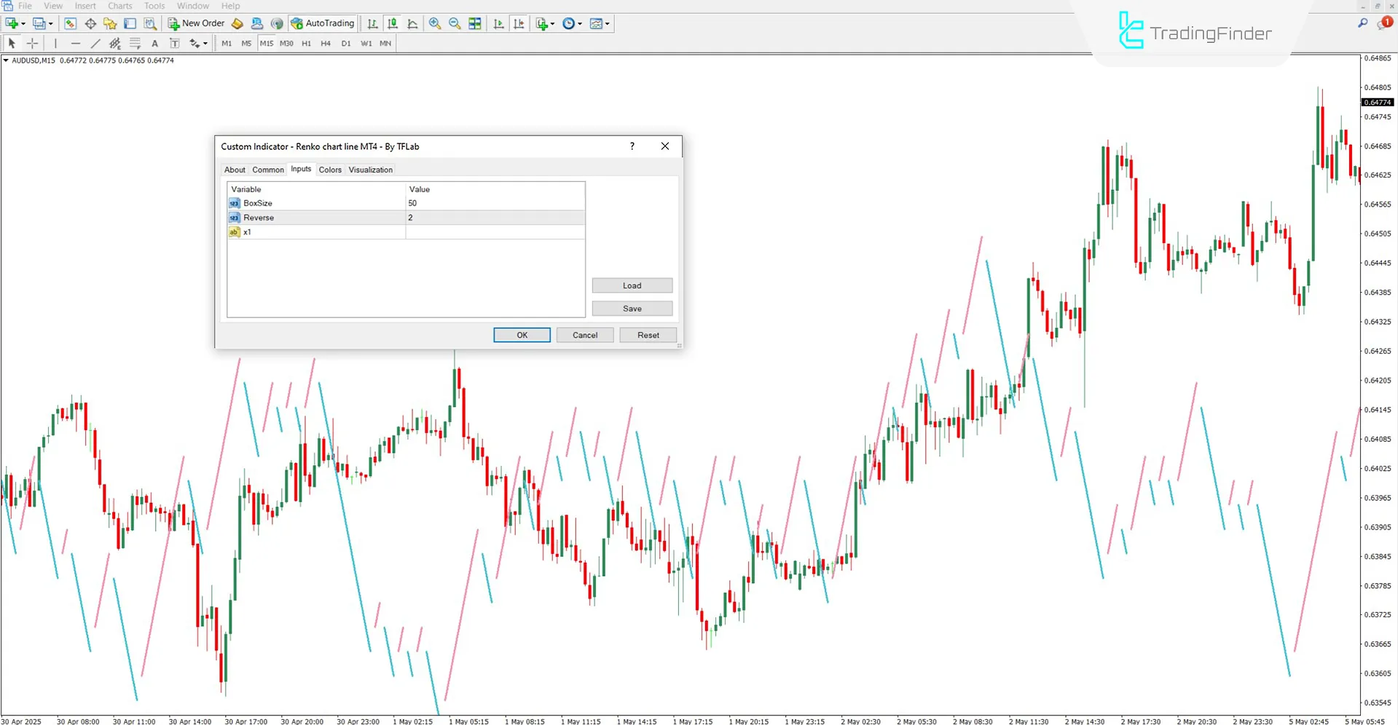Open the Navigator panel
The height and width of the screenshot is (725, 1398).
click(110, 23)
